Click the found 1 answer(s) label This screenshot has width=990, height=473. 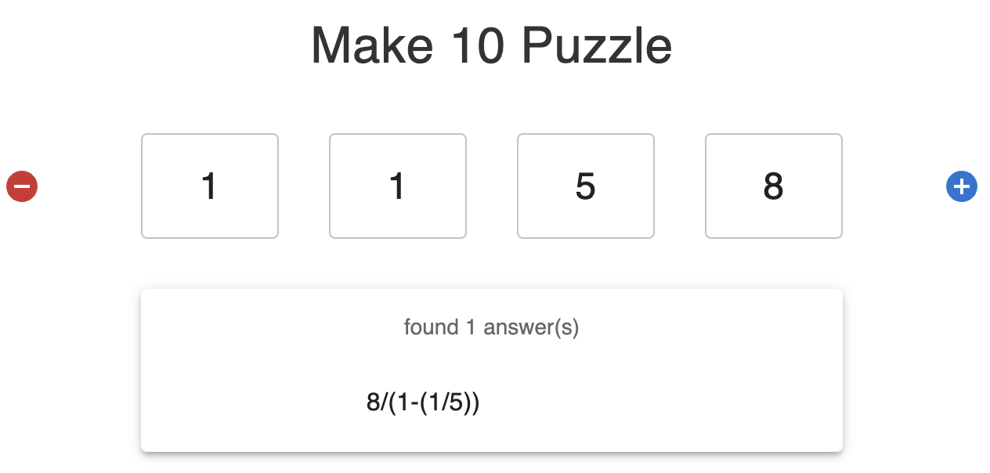pyautogui.click(x=491, y=327)
